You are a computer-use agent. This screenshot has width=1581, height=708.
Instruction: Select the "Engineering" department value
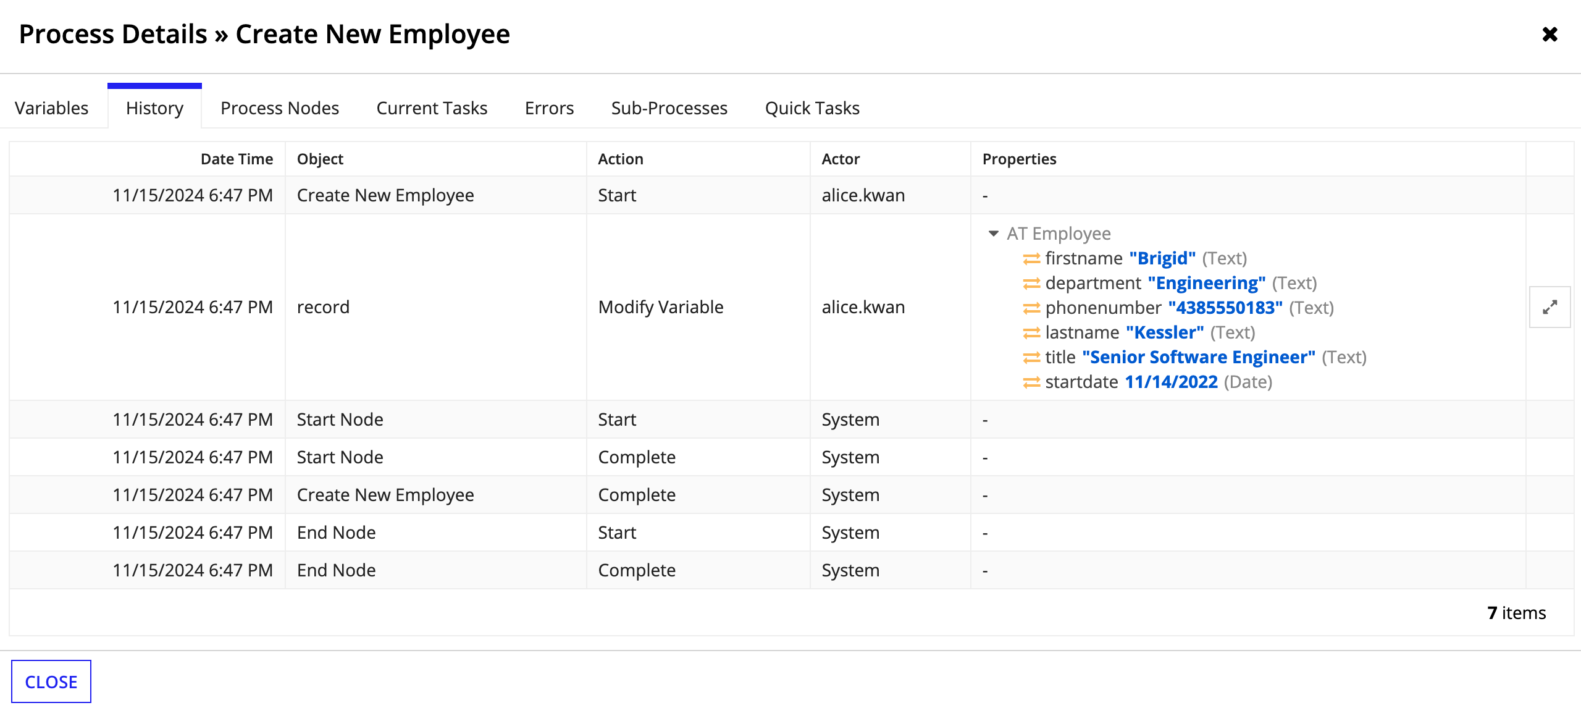coord(1207,283)
